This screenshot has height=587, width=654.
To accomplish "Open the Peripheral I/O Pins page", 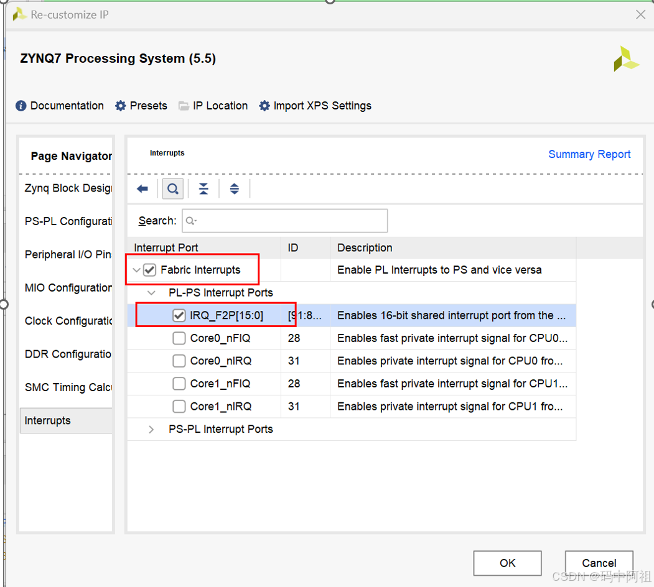I will click(x=68, y=255).
